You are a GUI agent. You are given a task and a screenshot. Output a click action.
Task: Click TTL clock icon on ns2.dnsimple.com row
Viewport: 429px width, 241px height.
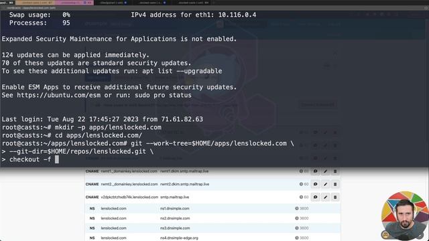point(297,218)
